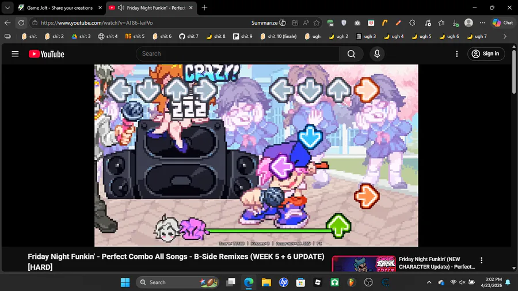Open the Extensions puzzle piece menu
Screen dimensions: 518x291
pos(412,23)
